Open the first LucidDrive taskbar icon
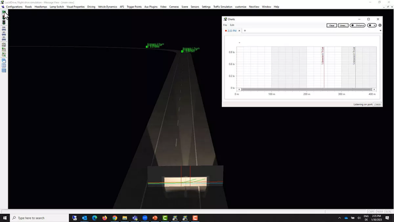Image resolution: width=394 pixels, height=222 pixels. pos(175,218)
